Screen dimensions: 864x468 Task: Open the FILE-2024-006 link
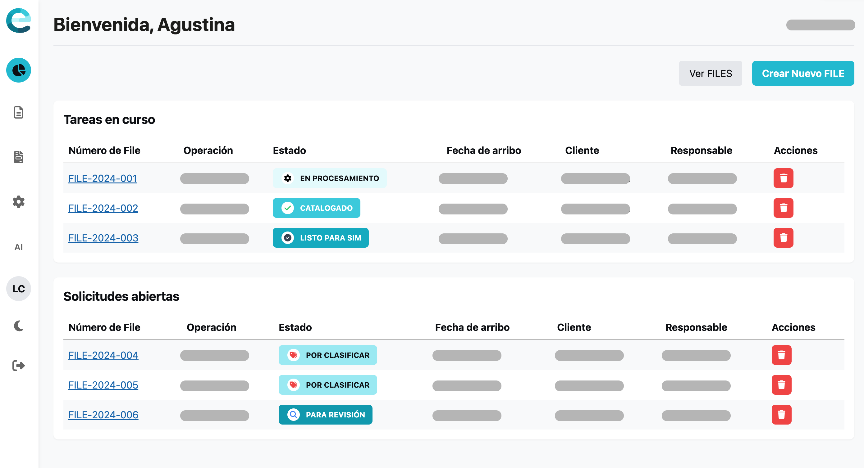tap(103, 415)
